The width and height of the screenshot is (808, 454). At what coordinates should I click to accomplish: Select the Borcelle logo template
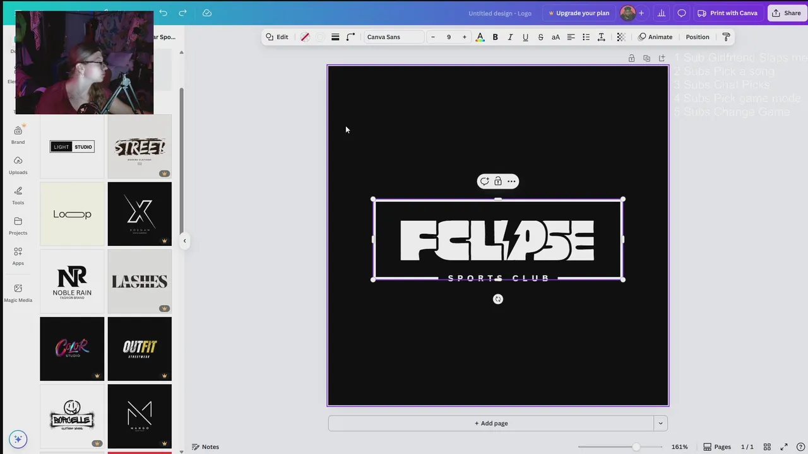[x=72, y=416]
